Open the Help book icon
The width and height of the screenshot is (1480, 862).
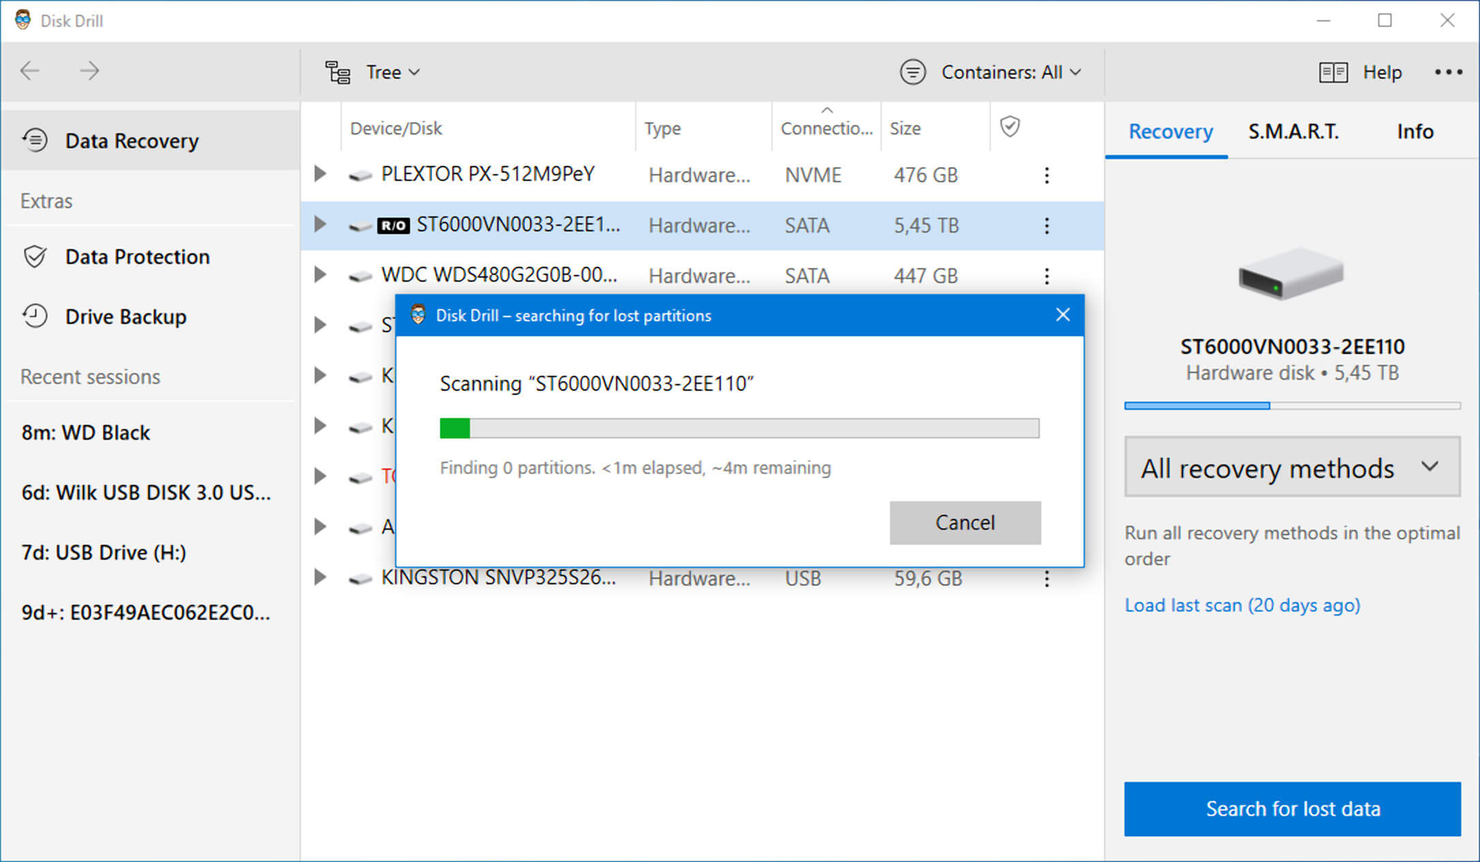click(x=1333, y=72)
